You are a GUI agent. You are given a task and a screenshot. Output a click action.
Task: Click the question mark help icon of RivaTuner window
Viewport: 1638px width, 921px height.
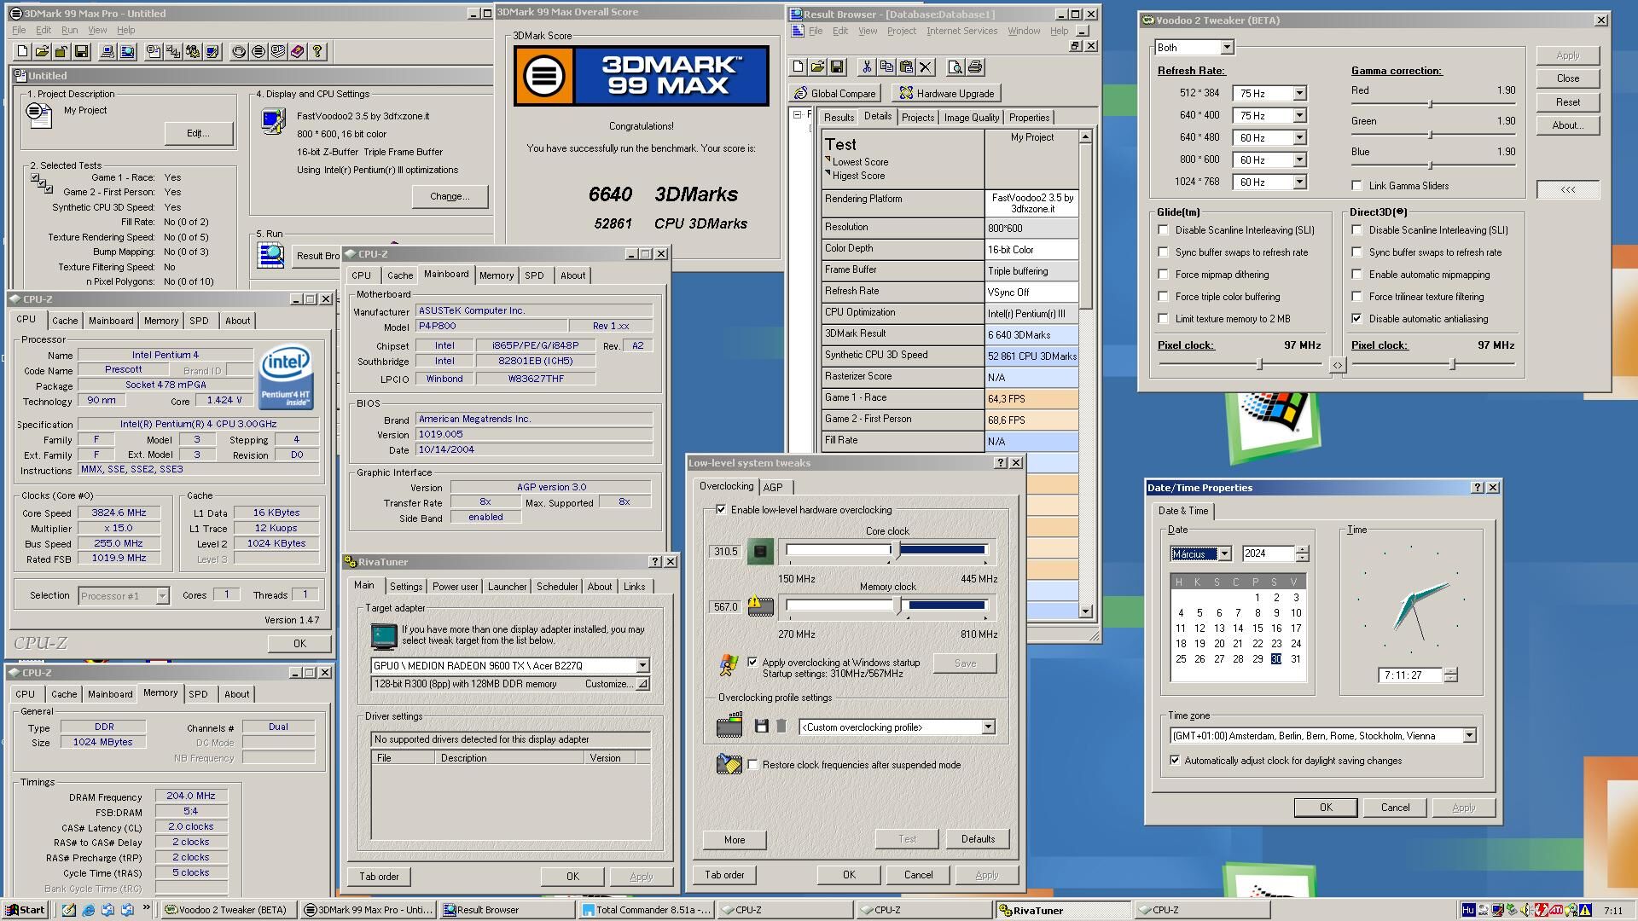655,561
